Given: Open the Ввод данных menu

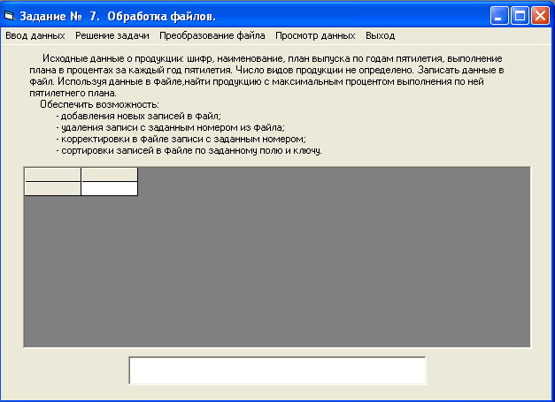Looking at the screenshot, I should [35, 35].
